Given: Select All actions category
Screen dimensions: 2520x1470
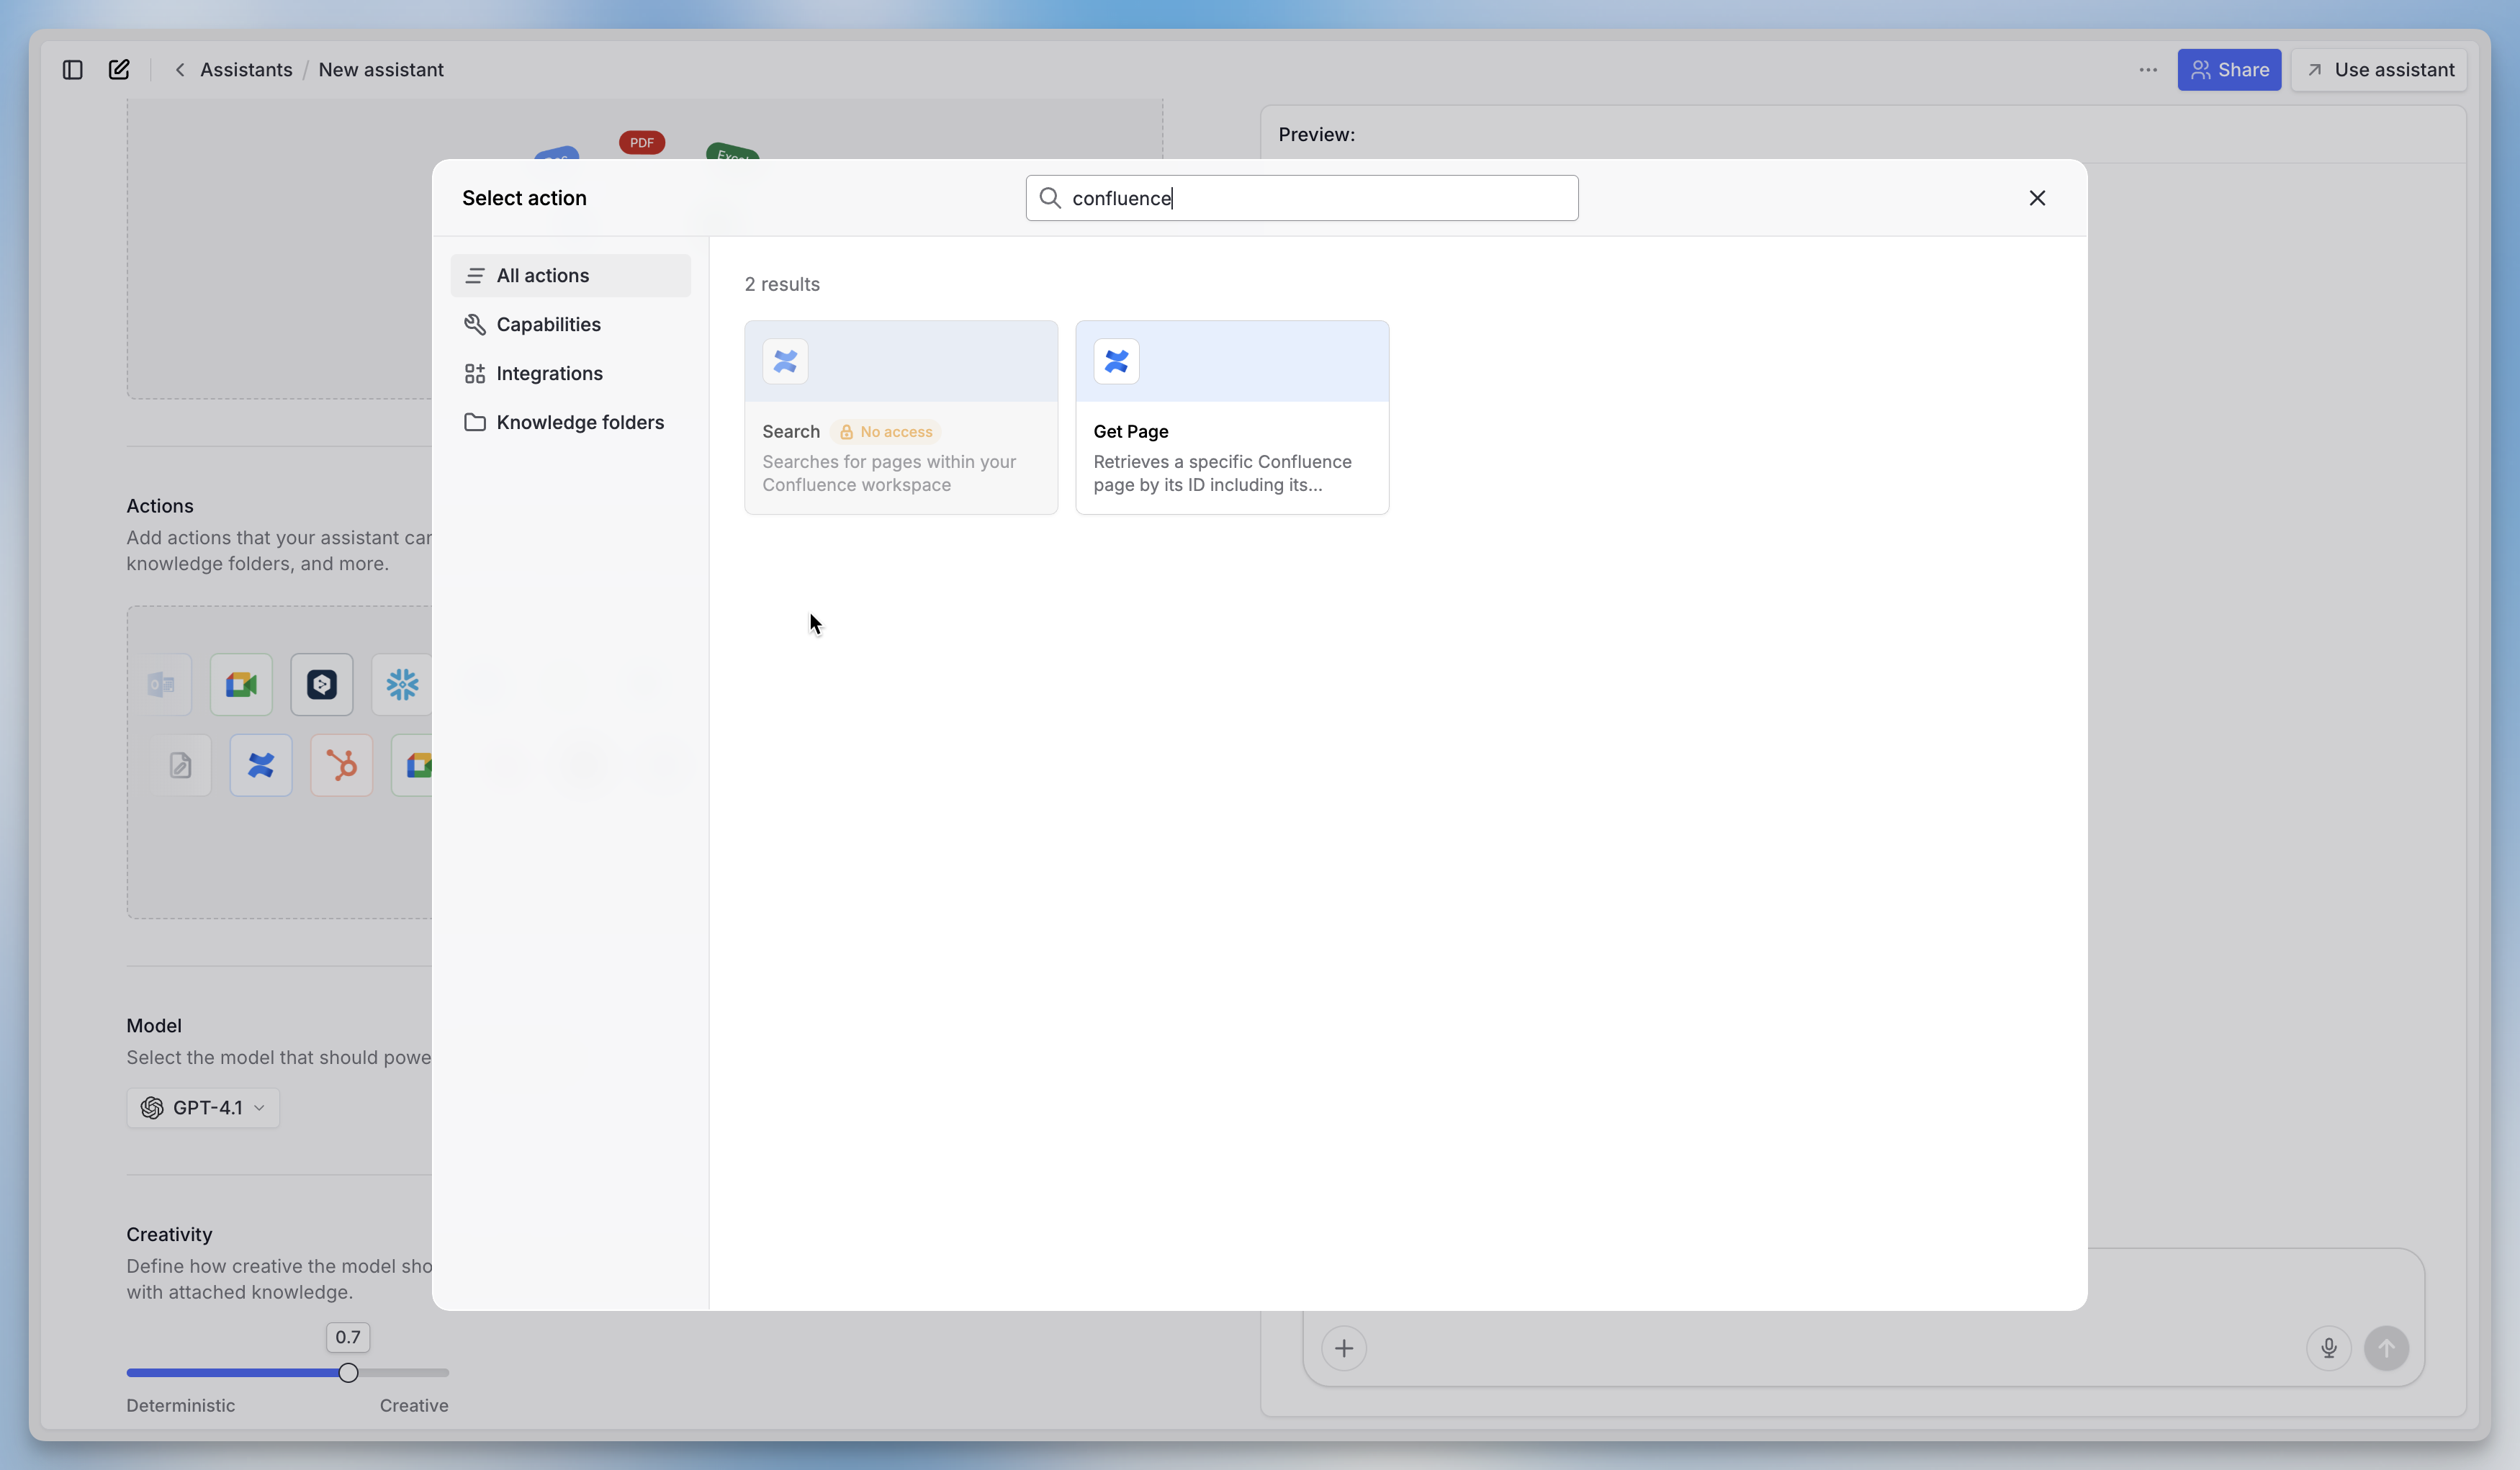Looking at the screenshot, I should click(x=571, y=276).
